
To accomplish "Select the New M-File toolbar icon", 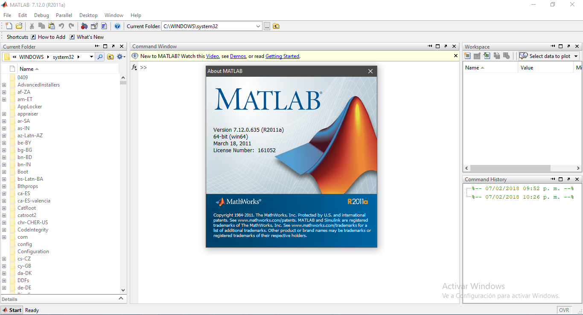I will click(9, 26).
